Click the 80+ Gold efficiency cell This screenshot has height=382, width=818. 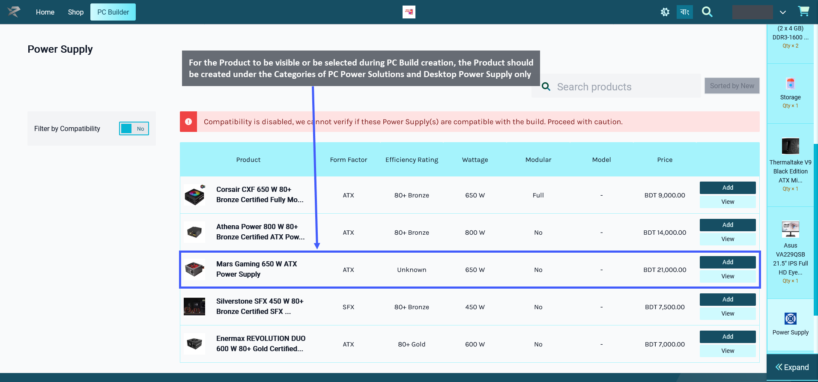[412, 344]
